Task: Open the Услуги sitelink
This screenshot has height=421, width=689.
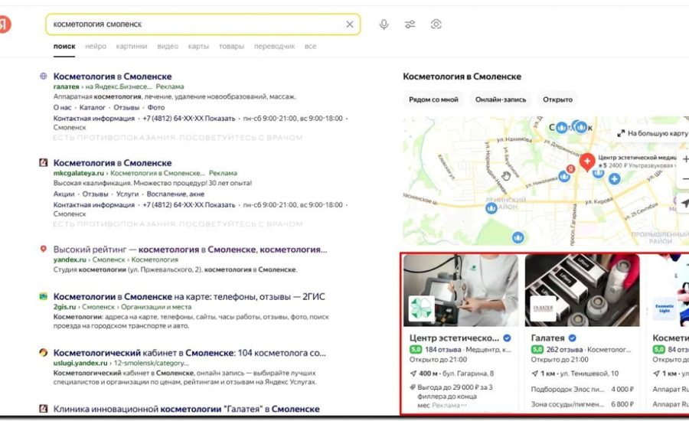Action: [127, 194]
